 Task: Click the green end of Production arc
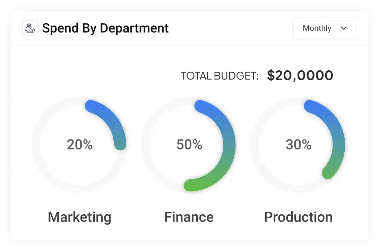(x=328, y=173)
